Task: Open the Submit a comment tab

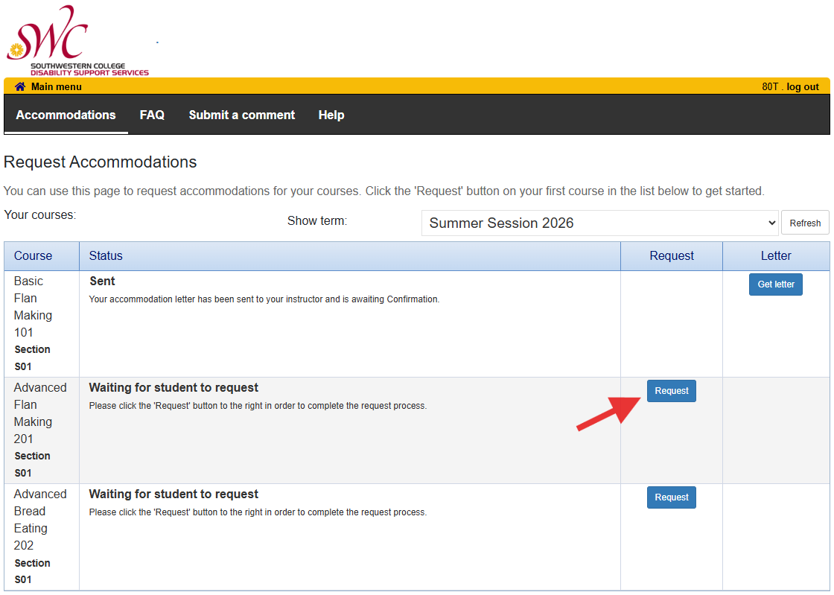Action: pos(241,115)
